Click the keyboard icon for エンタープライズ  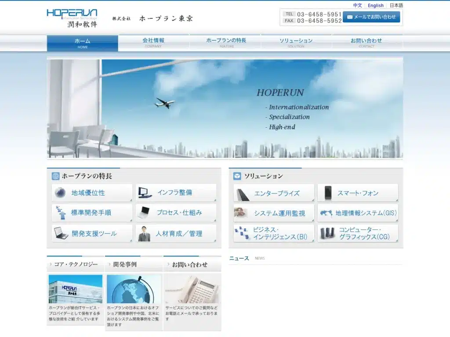(243, 194)
